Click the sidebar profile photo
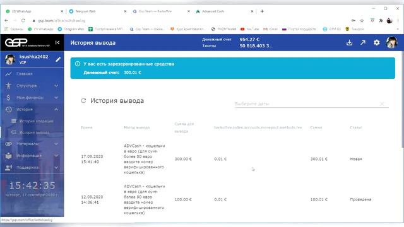The image size is (404, 227). 10,59
